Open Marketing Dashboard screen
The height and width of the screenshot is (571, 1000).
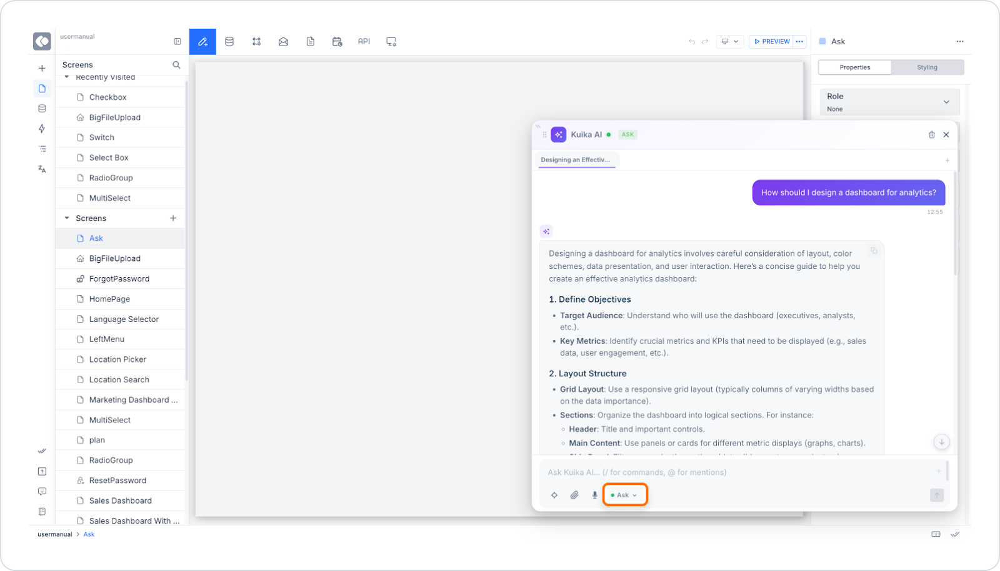(120, 400)
